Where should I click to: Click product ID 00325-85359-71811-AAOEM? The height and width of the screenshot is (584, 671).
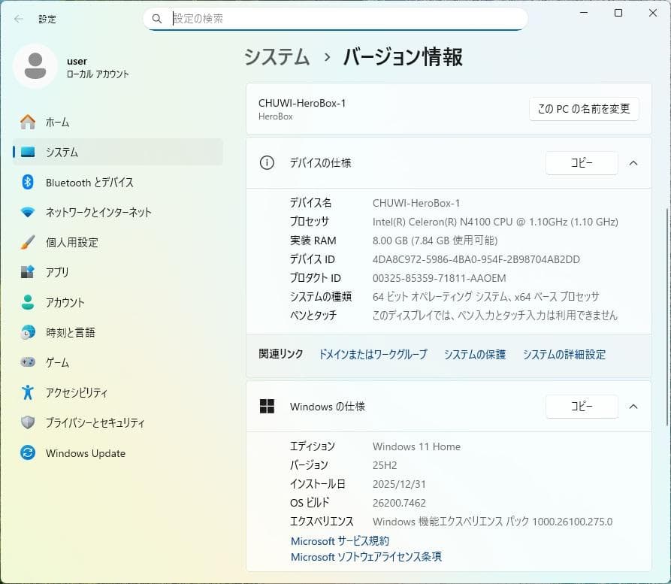click(x=439, y=278)
